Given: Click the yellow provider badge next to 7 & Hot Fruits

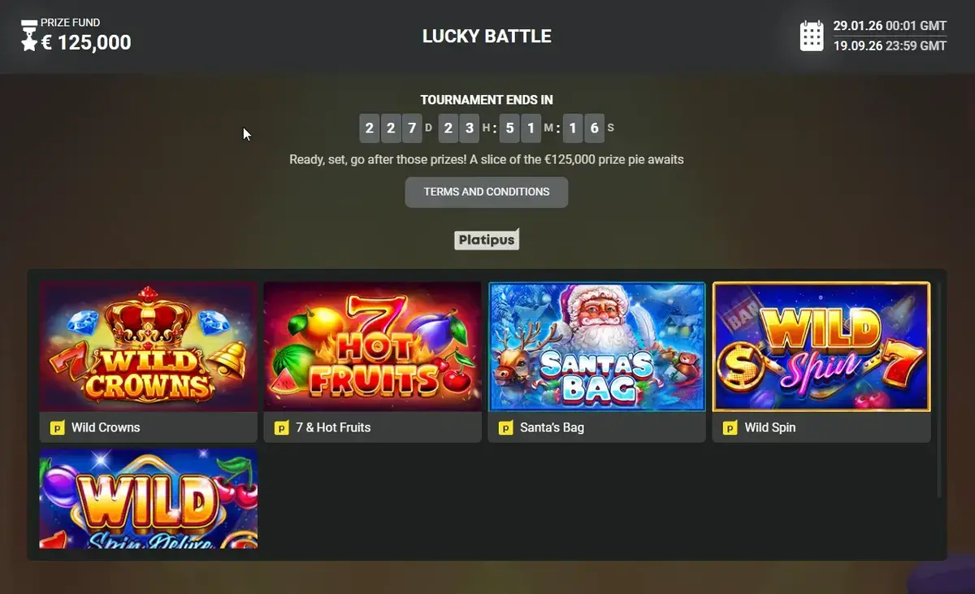Looking at the screenshot, I should pyautogui.click(x=281, y=427).
